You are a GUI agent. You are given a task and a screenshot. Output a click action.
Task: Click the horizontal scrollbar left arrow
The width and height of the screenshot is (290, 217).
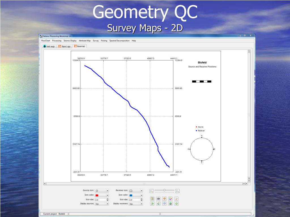coord(44,184)
